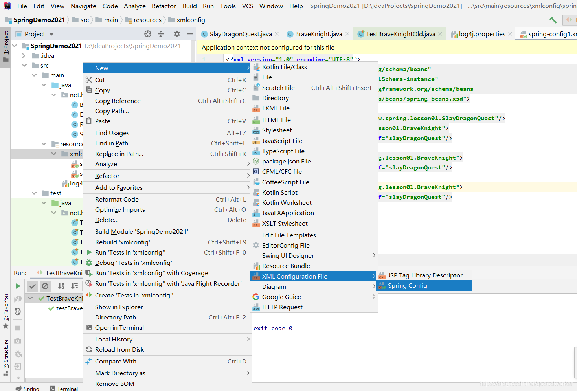
Task: Click the 1: Project side tab
Action: (x=6, y=46)
